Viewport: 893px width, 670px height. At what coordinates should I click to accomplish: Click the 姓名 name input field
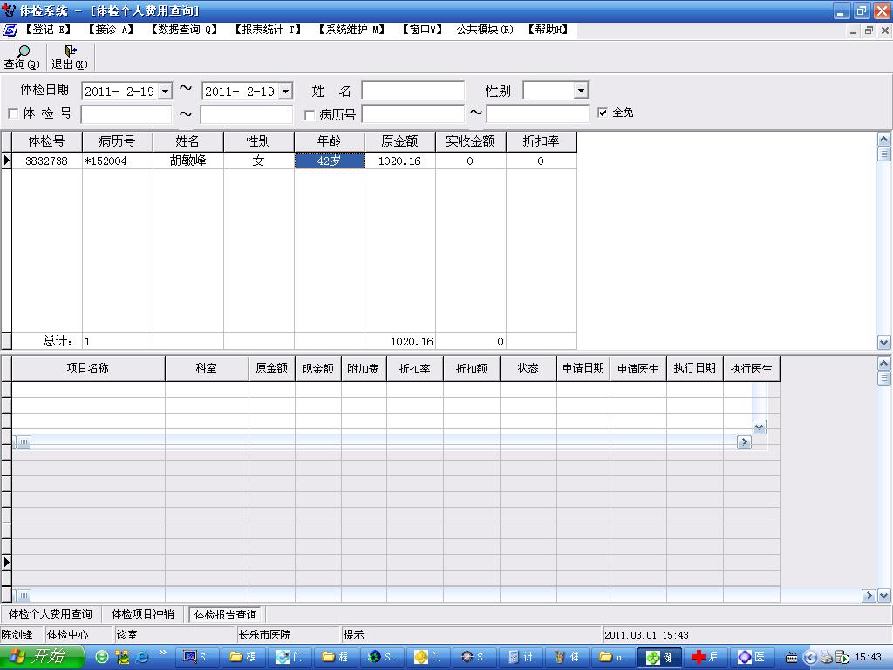412,91
